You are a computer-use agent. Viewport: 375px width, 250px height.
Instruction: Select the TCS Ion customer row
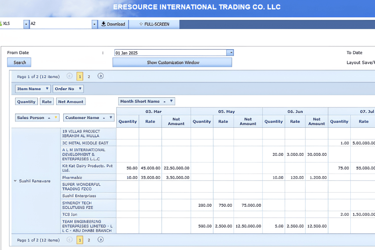88,214
